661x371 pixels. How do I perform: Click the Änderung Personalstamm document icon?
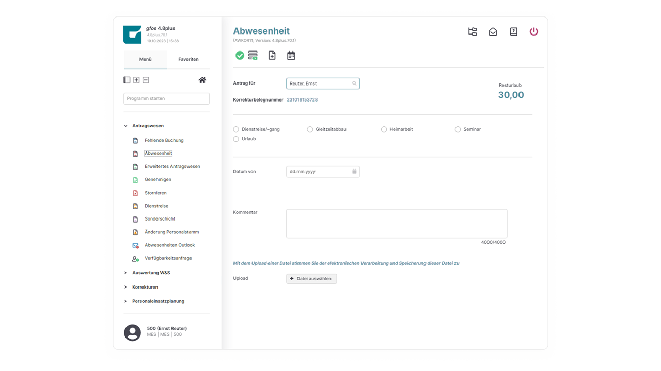point(135,232)
